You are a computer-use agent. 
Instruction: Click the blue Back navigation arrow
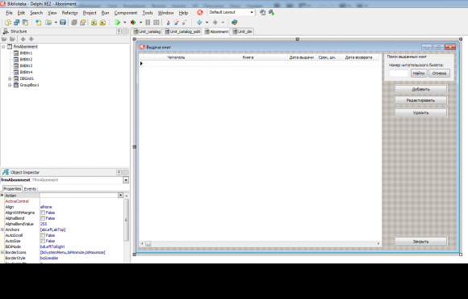coord(199,23)
